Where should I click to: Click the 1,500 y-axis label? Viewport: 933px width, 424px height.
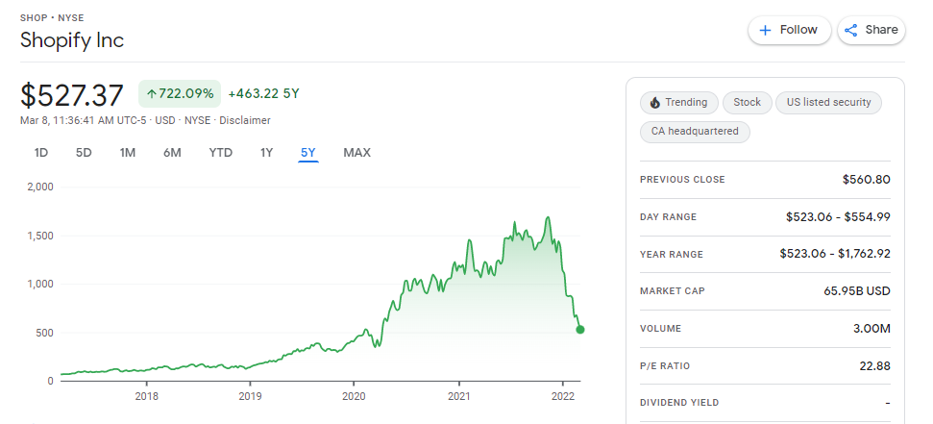click(41, 236)
